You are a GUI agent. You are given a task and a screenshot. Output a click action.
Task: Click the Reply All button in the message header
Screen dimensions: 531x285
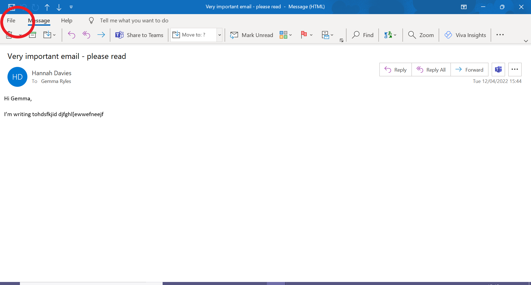431,70
